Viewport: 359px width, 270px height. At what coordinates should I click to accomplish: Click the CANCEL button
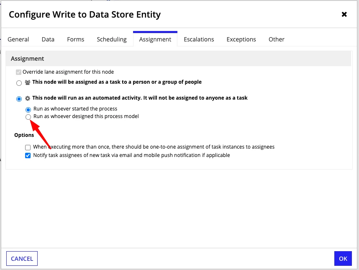click(x=22, y=259)
